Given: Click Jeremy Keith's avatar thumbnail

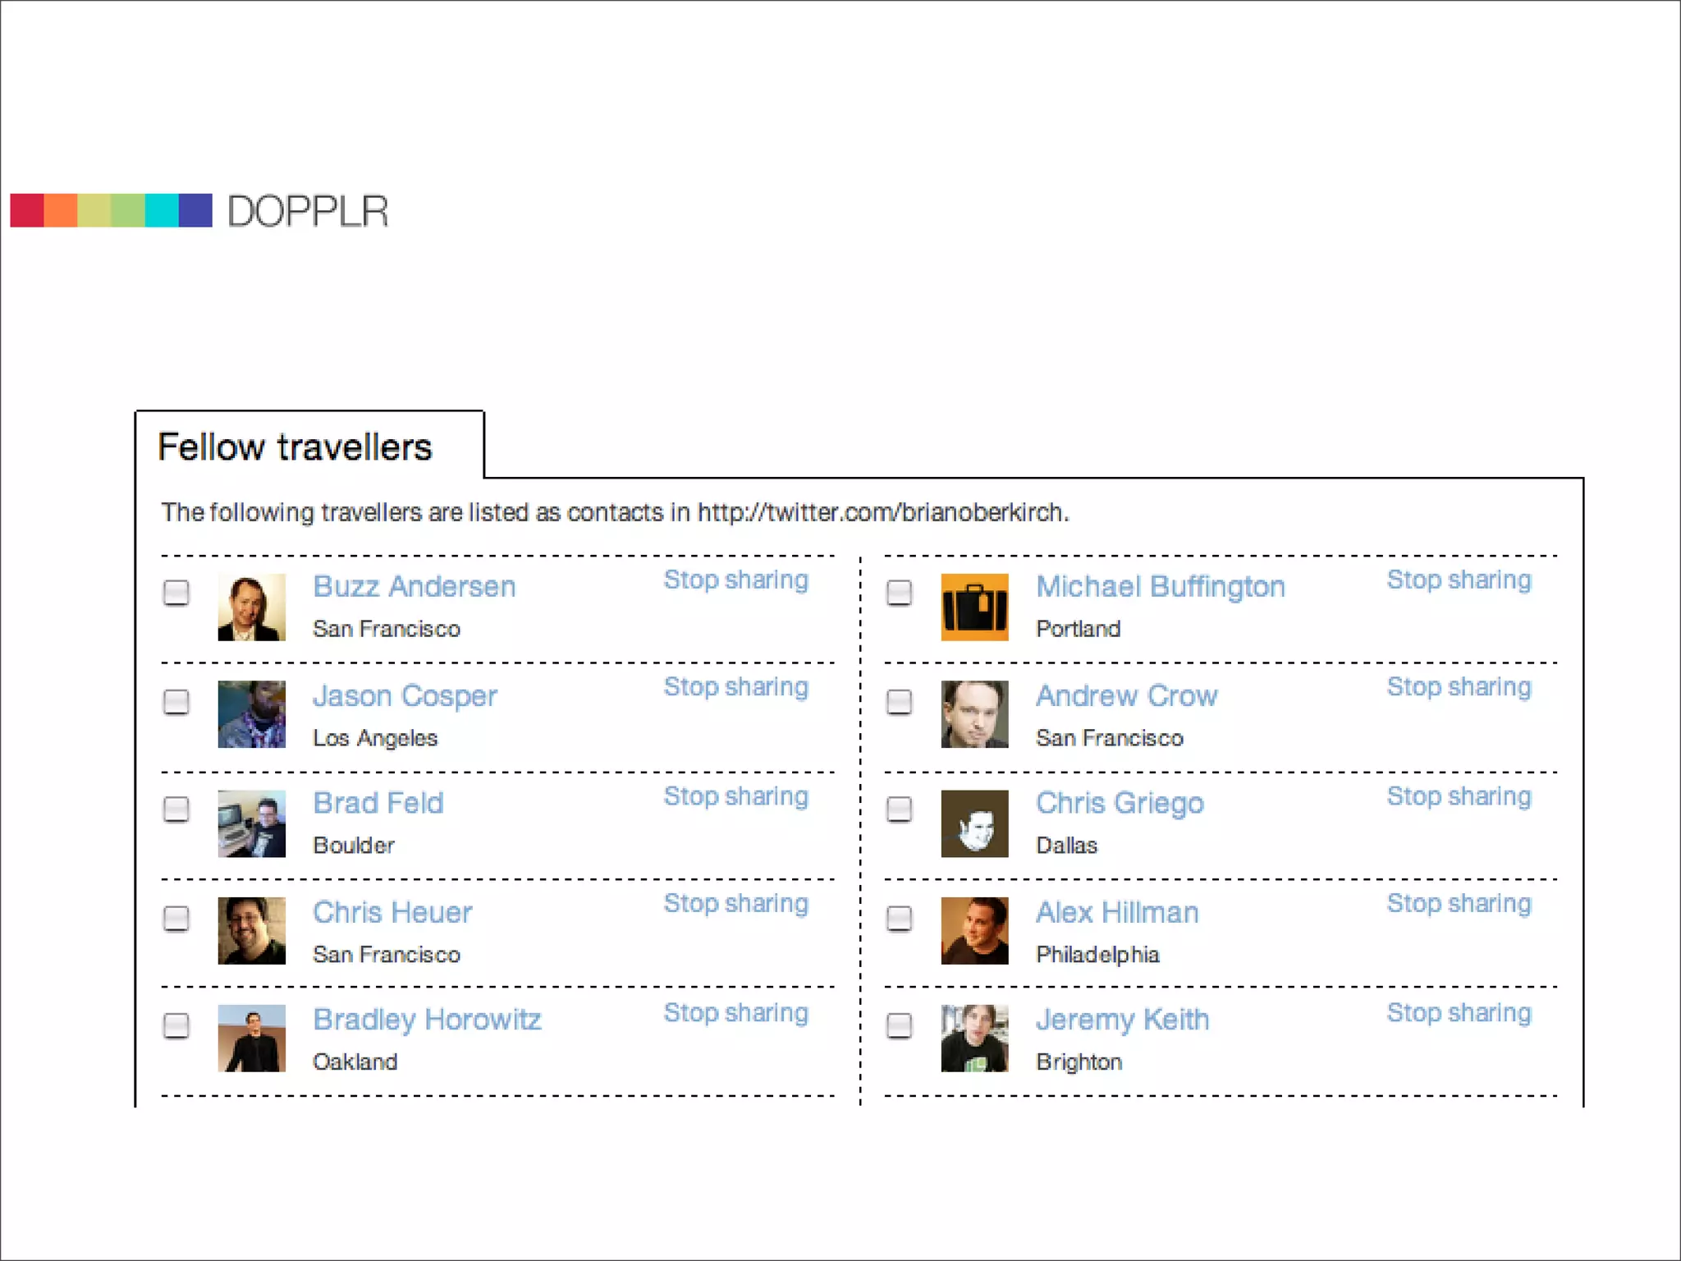Looking at the screenshot, I should click(974, 1038).
